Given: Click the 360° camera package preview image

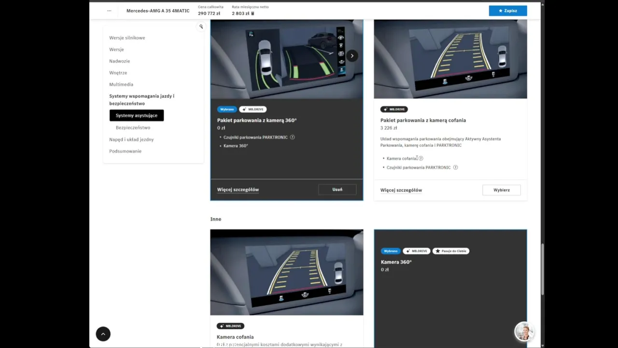Looking at the screenshot, I should coord(286,59).
